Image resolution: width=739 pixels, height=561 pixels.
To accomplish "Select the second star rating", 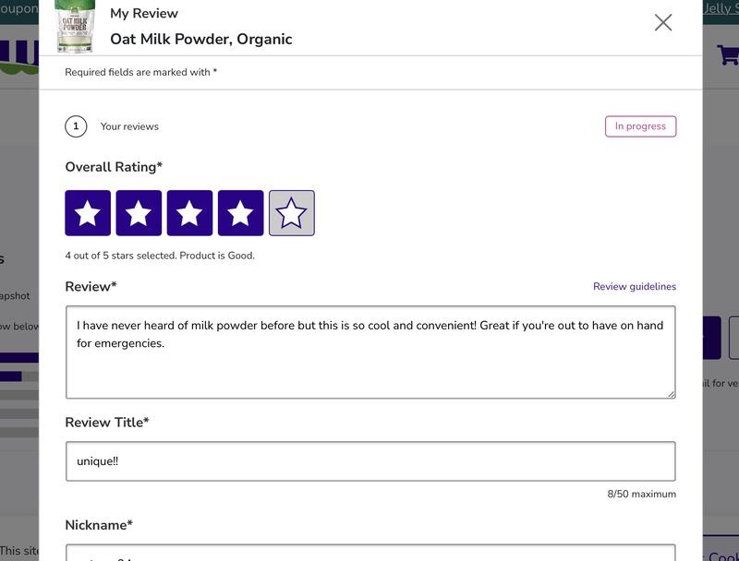I will pos(139,213).
